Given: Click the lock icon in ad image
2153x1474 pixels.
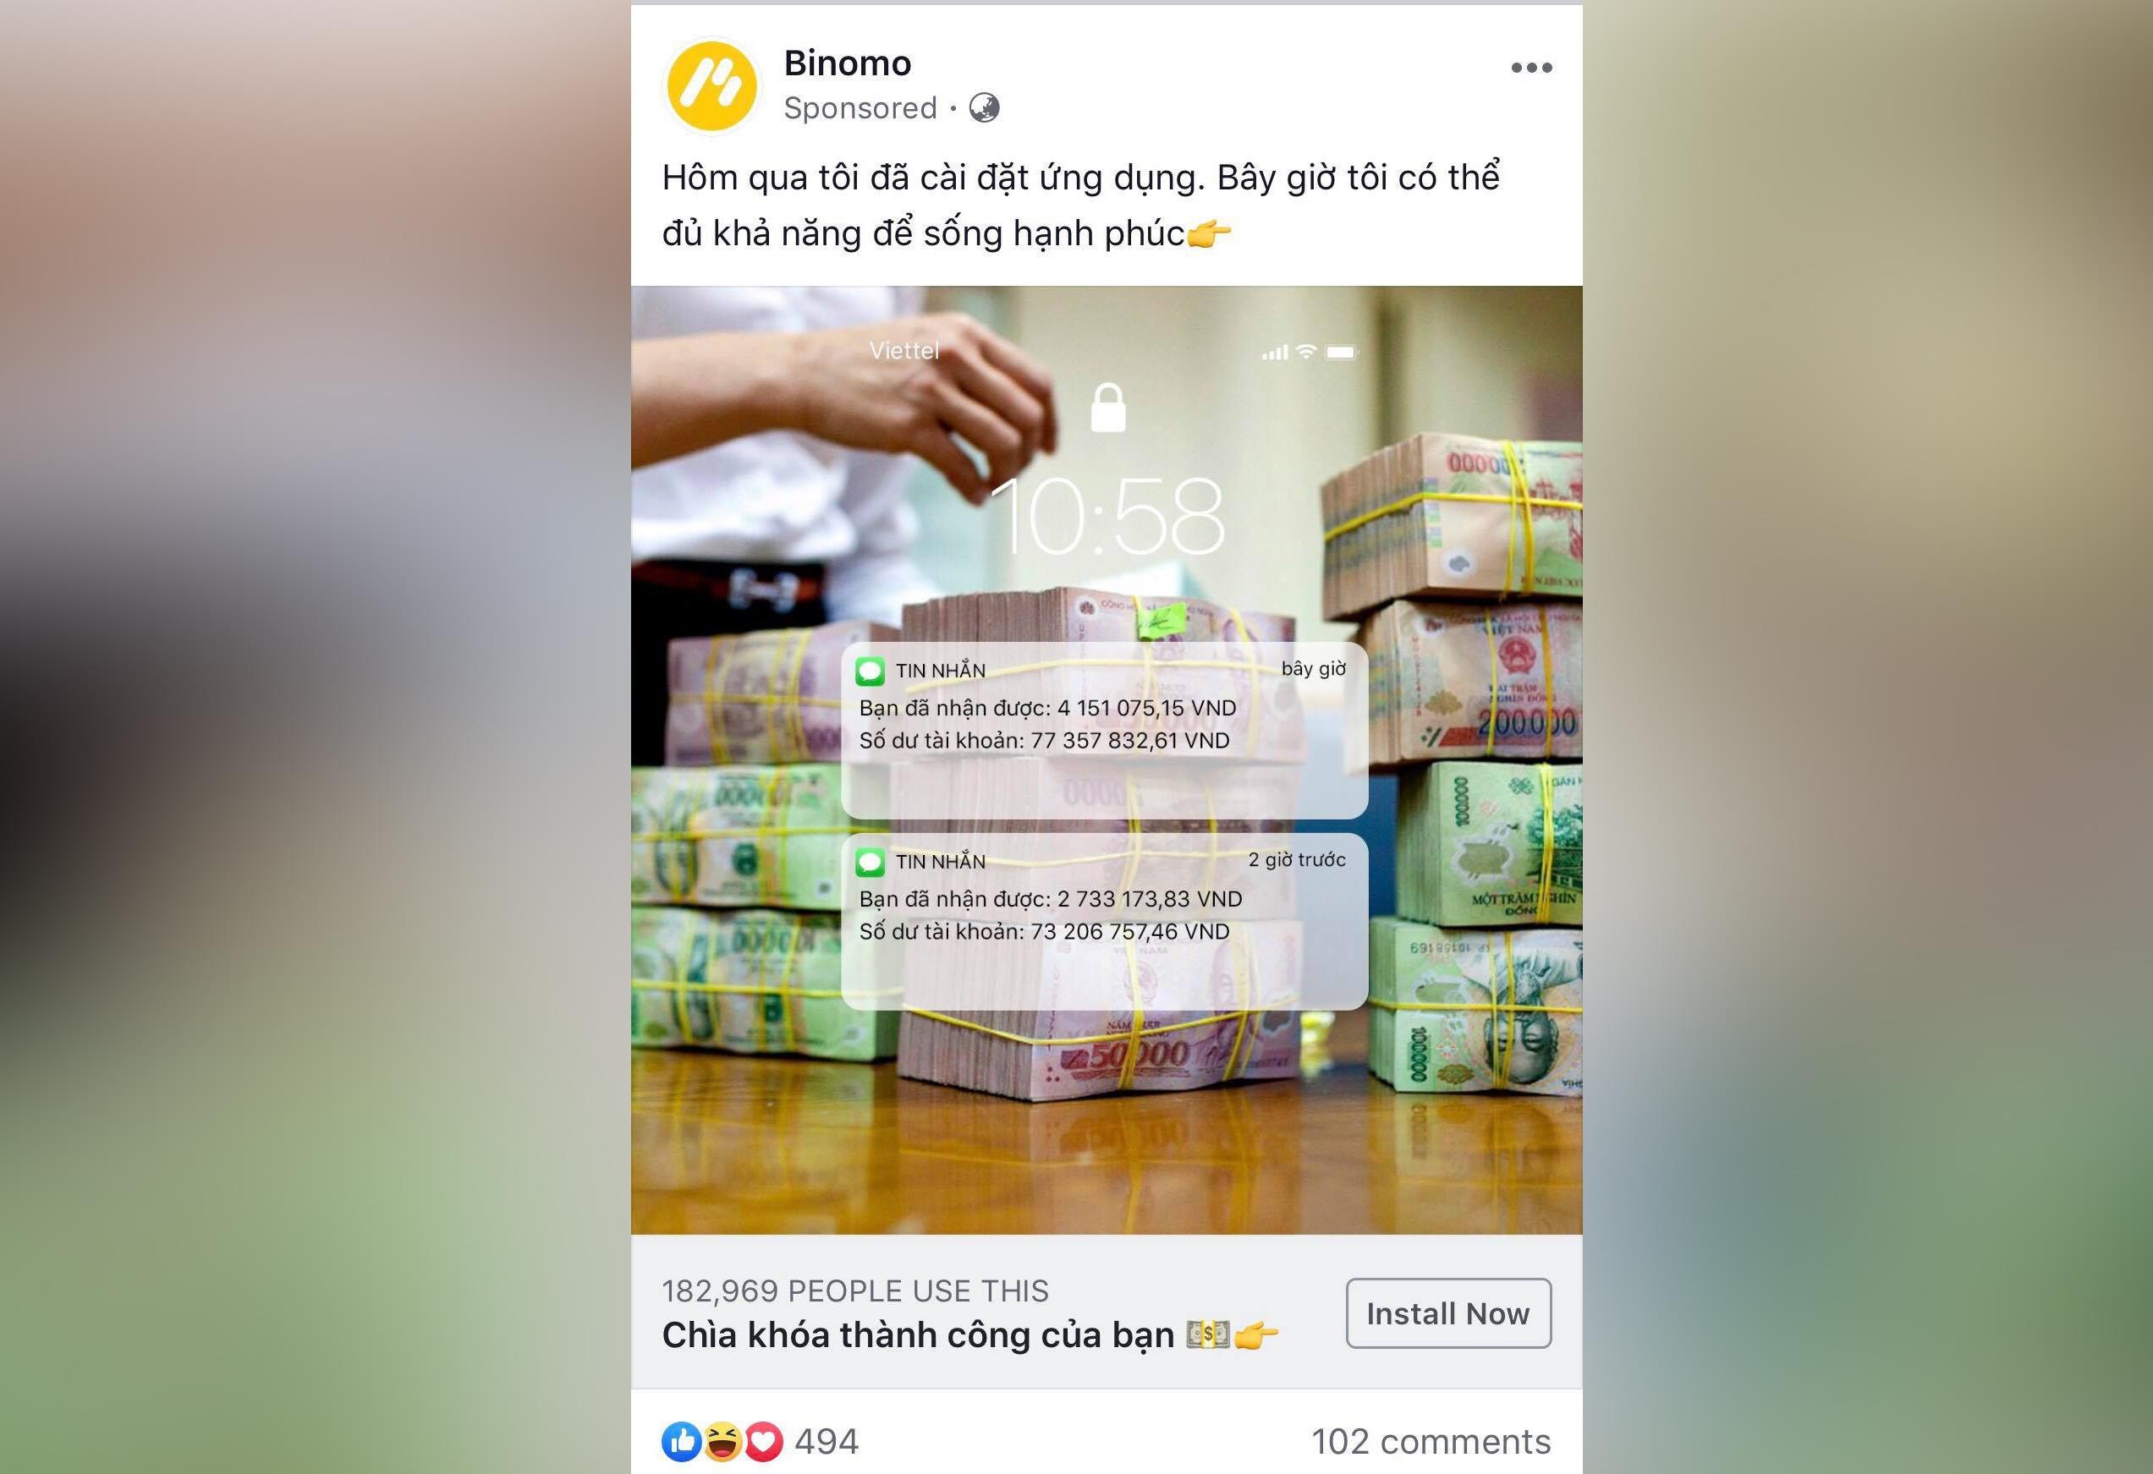Looking at the screenshot, I should pyautogui.click(x=1108, y=408).
